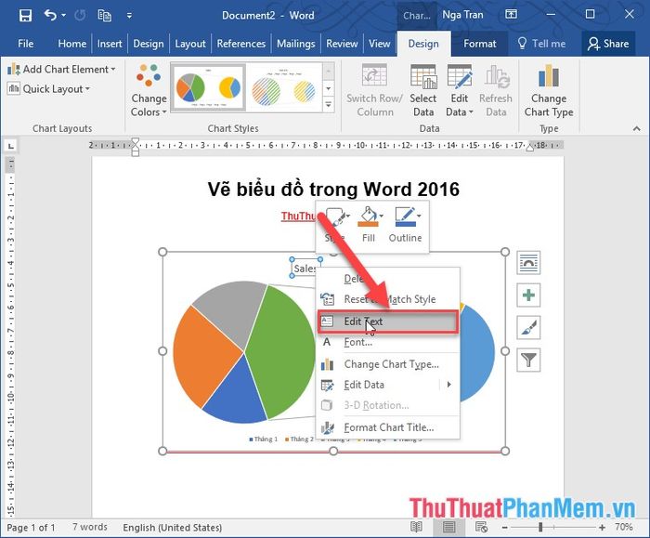This screenshot has height=538, width=650.
Task: Open Add Chart Element dropdown
Action: pos(61,70)
